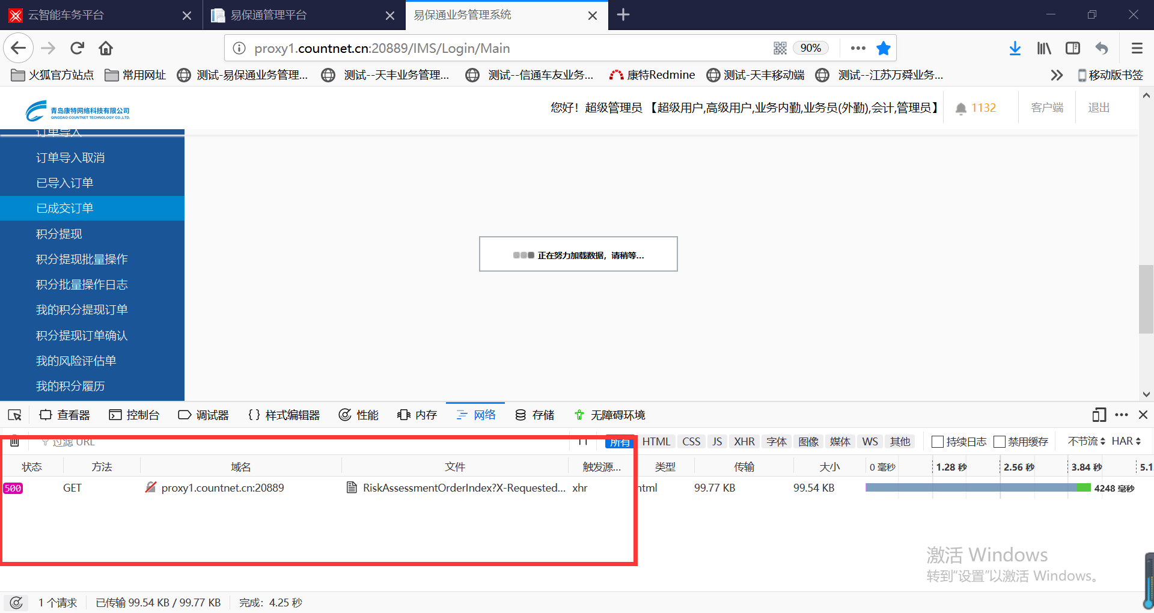The height and width of the screenshot is (613, 1154).
Task: Open the 查看器 devtools tab
Action: coord(65,415)
